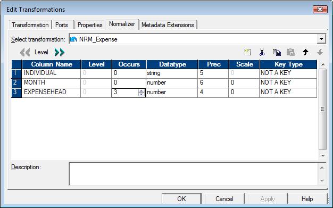333x208 pixels.
Task: Click the add new column icon
Action: 248,52
